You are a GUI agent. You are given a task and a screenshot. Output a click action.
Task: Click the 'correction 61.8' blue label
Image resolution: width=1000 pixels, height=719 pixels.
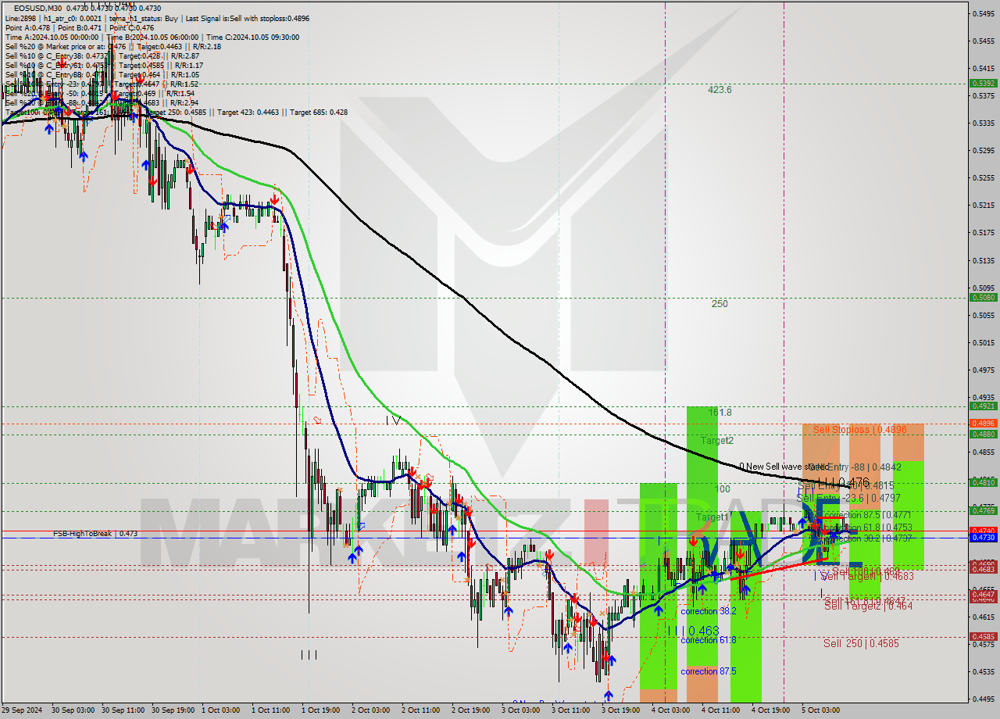709,640
